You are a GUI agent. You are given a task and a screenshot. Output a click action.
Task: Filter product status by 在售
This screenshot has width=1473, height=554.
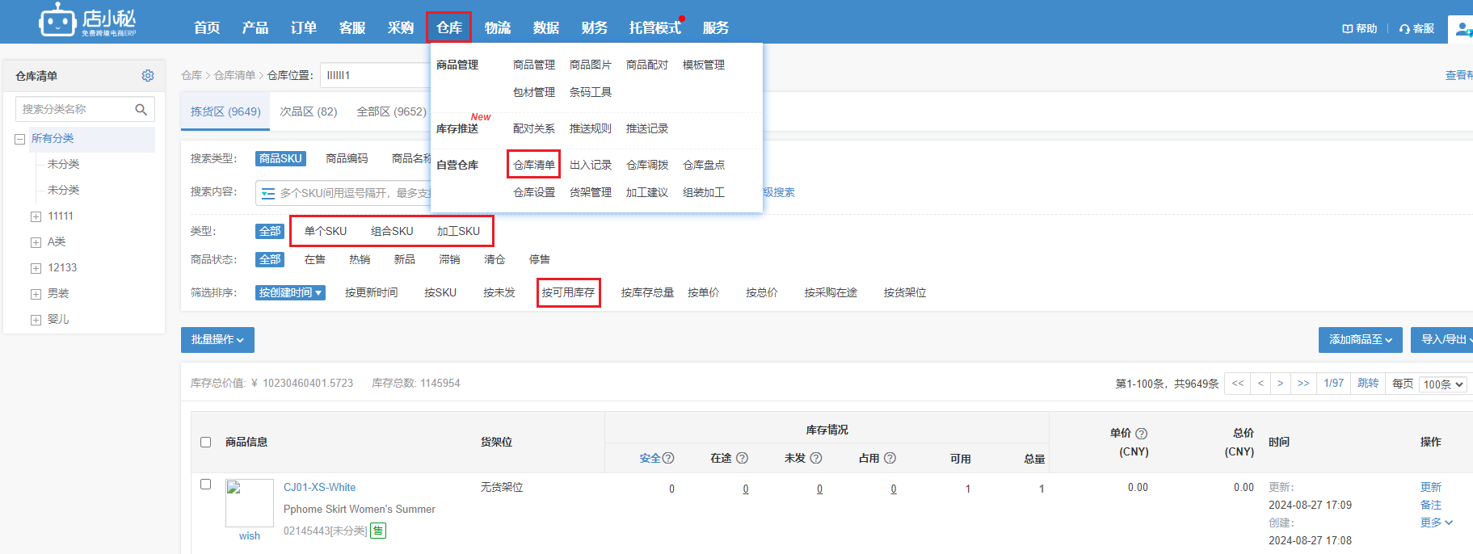315,259
